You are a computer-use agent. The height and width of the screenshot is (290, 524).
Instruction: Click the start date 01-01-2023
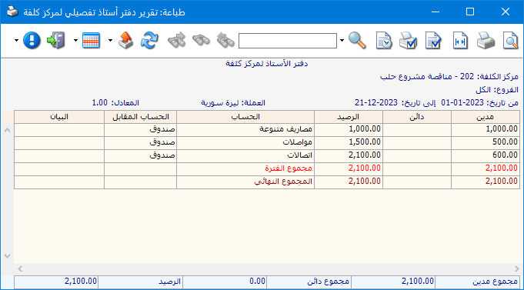click(463, 102)
